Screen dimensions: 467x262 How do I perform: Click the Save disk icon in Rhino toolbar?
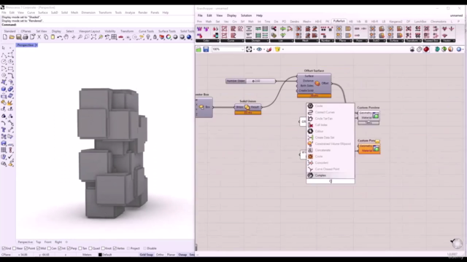pos(18,37)
